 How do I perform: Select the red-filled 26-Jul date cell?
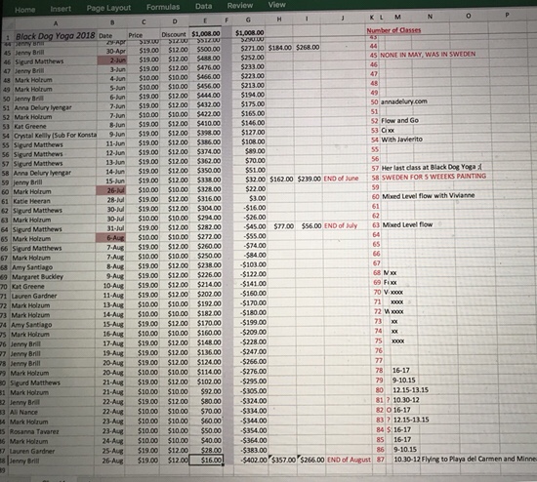pyautogui.click(x=111, y=190)
